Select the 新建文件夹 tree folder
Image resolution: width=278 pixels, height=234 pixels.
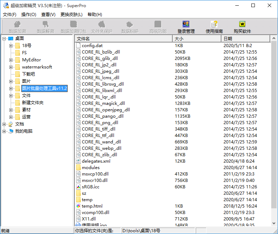[x=33, y=102]
